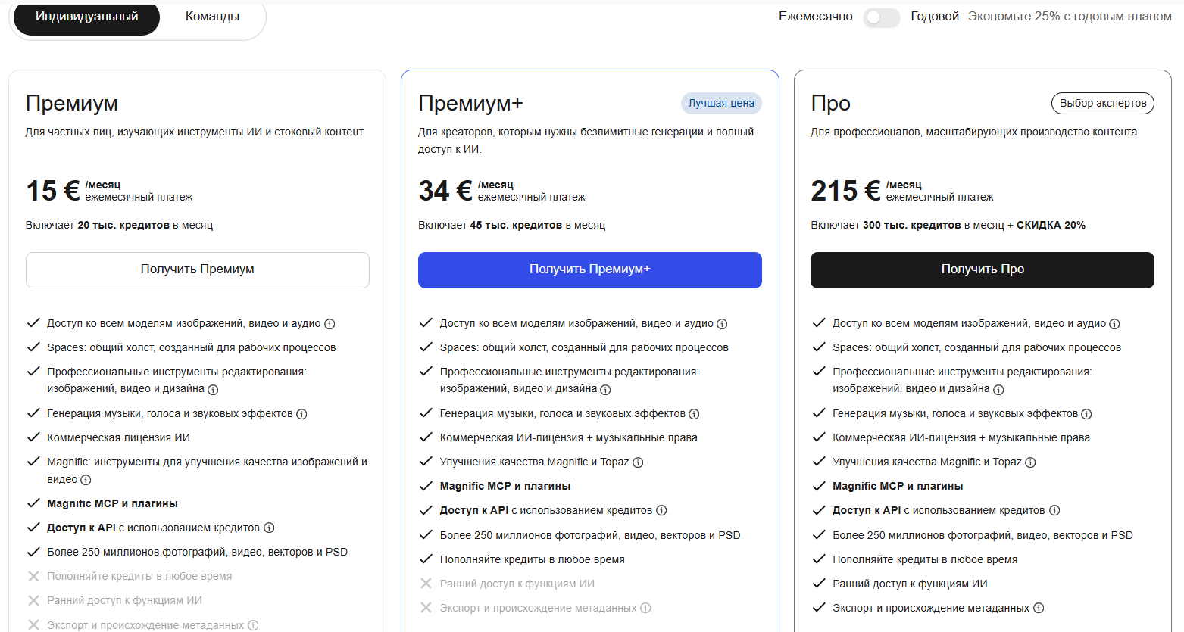Viewport: 1184px width, 632px height.
Task: Select the Годовой billing label
Action: point(935,17)
